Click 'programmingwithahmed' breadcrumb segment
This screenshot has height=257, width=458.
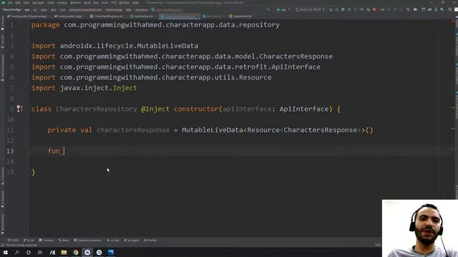[85, 10]
